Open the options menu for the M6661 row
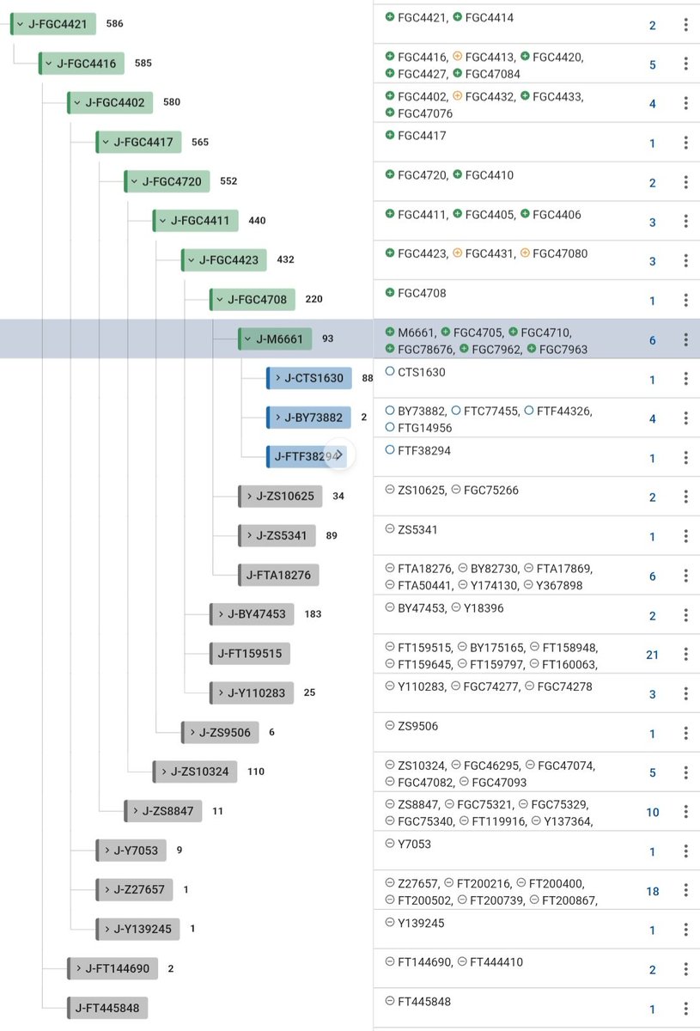The image size is (700, 1031). click(x=685, y=339)
